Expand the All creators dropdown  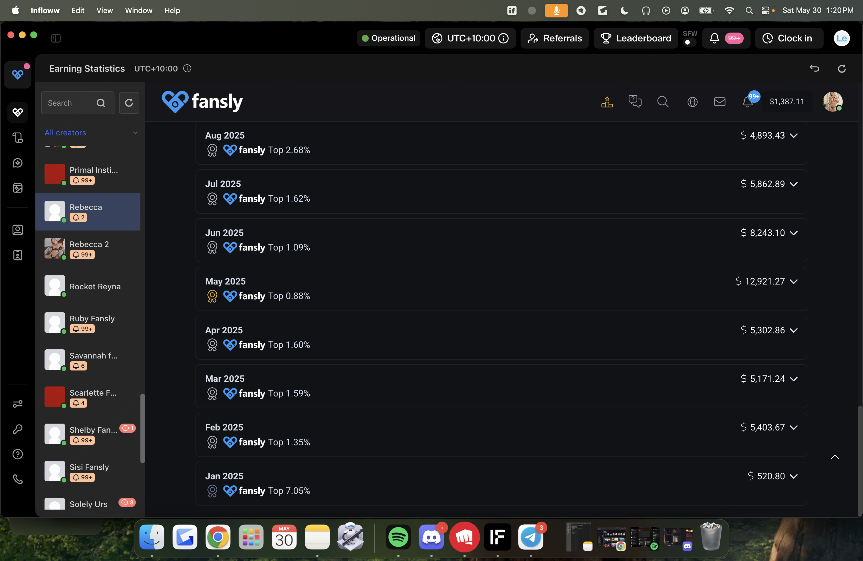coord(91,133)
